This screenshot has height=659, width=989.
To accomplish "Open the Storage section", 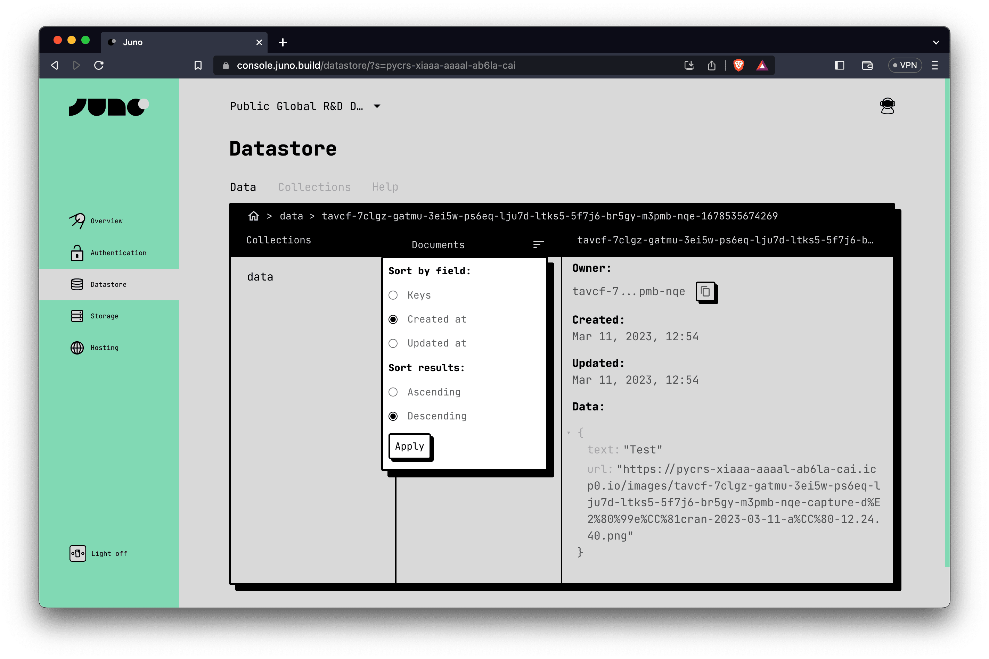I will pos(104,316).
